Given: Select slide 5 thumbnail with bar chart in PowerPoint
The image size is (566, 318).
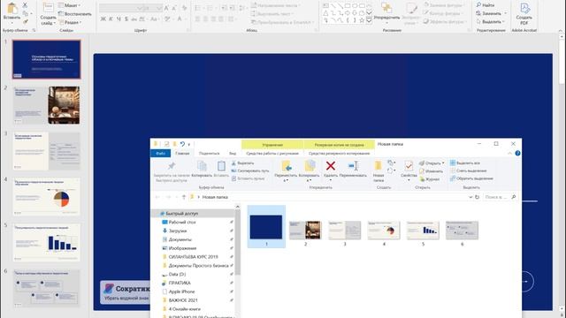Looking at the screenshot, I should [47, 242].
